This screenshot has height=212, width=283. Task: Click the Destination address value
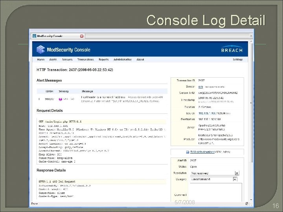209,119
